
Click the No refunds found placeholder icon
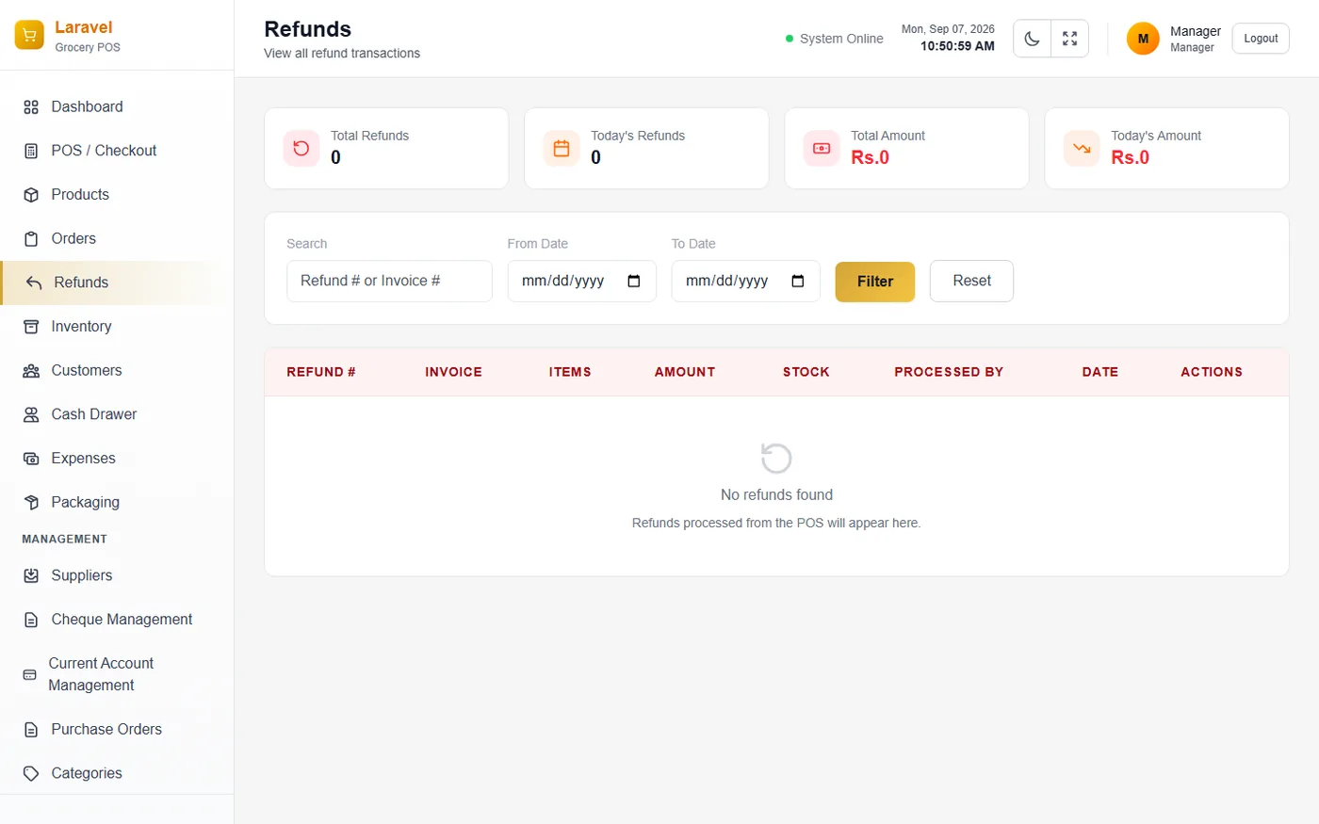(x=776, y=459)
